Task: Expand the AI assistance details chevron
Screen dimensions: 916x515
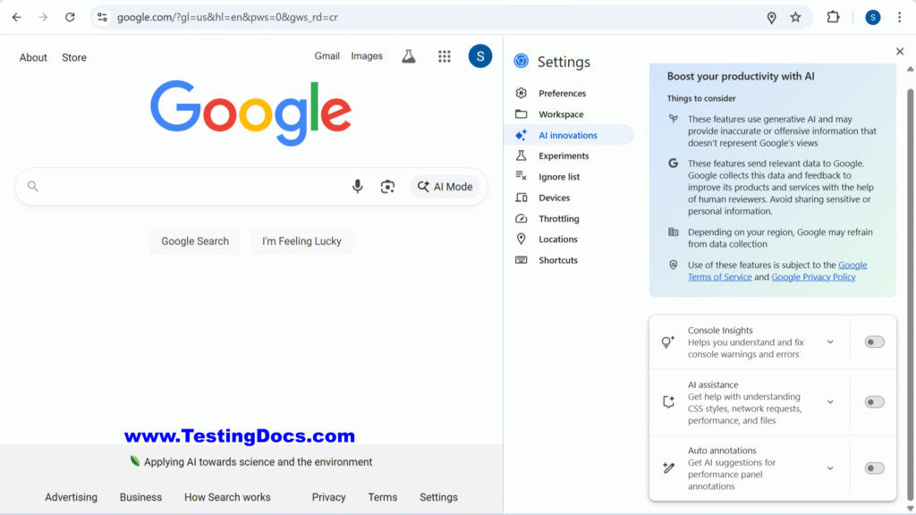Action: click(x=830, y=401)
